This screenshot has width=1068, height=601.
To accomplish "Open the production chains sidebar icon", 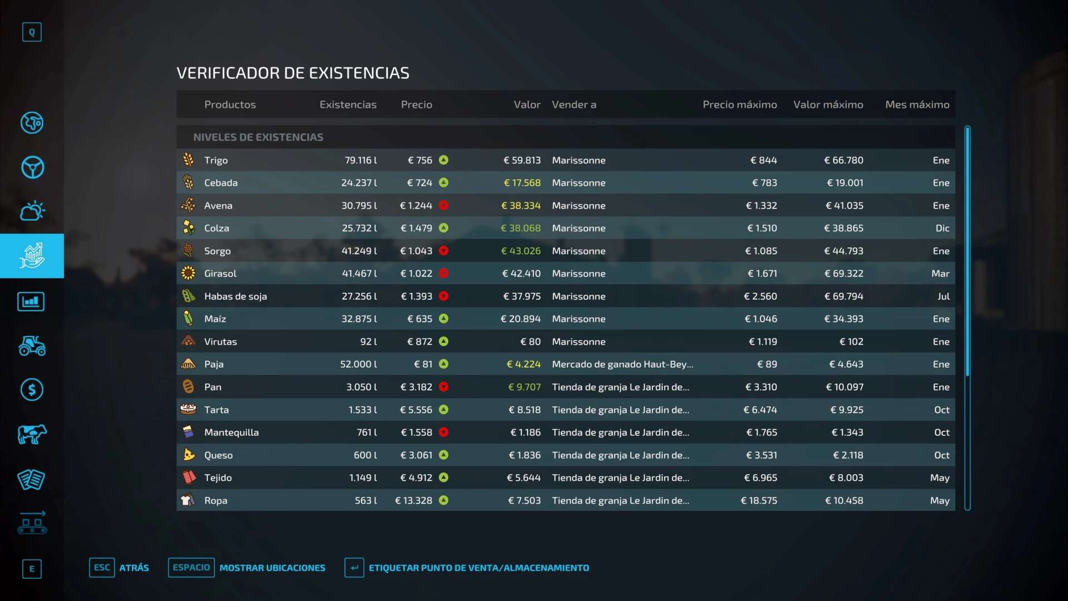I will click(x=32, y=523).
